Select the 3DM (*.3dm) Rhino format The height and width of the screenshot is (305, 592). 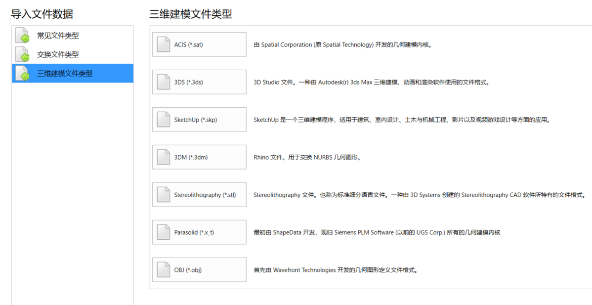click(x=199, y=157)
